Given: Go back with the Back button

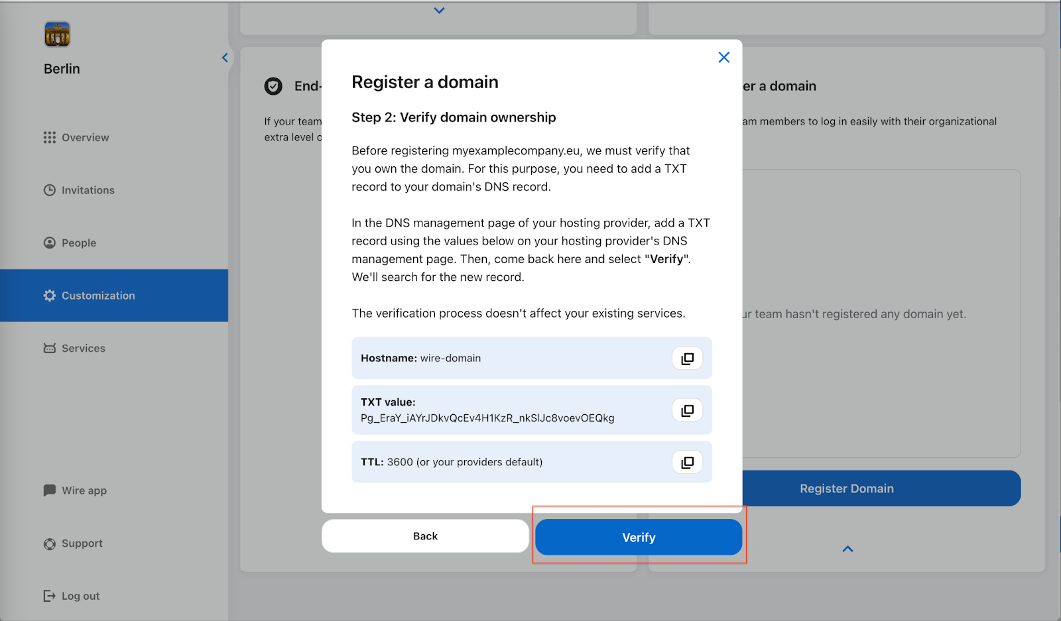Looking at the screenshot, I should pyautogui.click(x=425, y=536).
